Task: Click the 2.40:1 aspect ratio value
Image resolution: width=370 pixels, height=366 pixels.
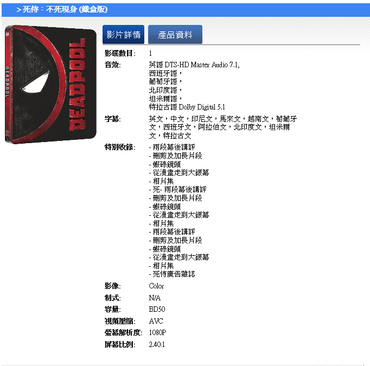Action: pos(157,344)
